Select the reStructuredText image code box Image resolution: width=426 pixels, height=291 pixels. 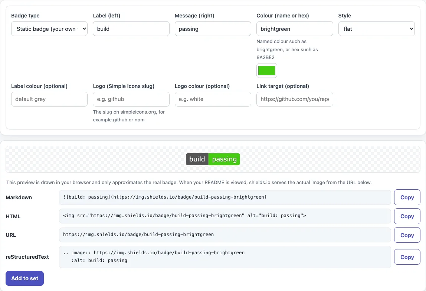(x=225, y=257)
